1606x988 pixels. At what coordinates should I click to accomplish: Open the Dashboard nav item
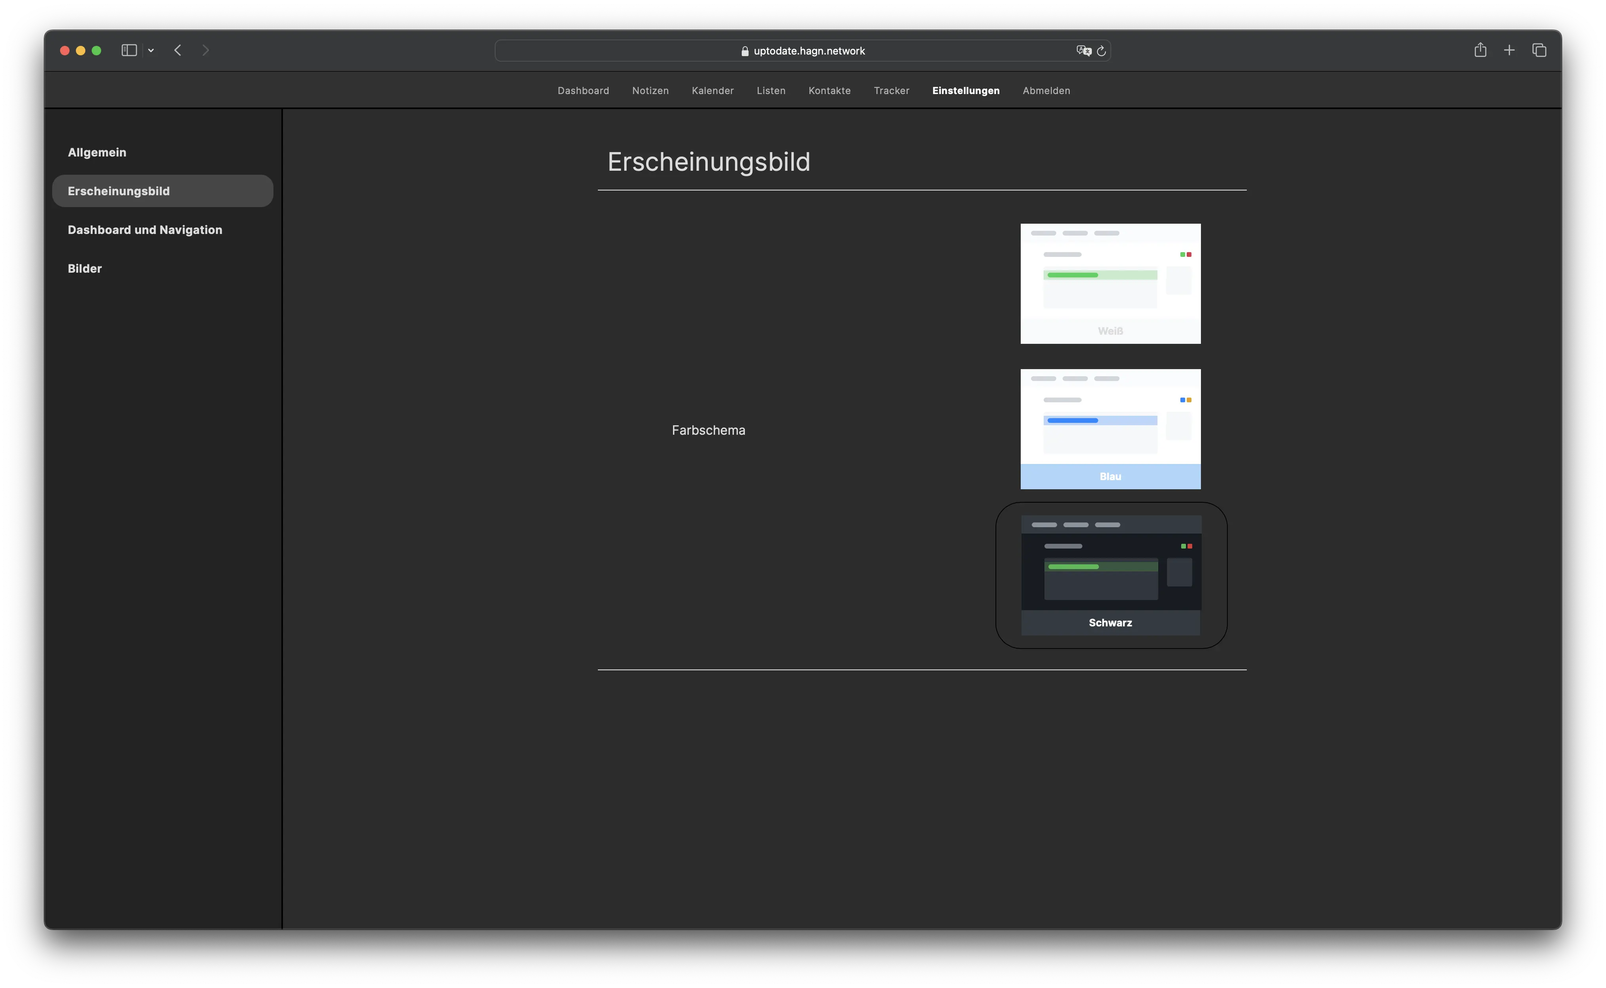tap(583, 91)
